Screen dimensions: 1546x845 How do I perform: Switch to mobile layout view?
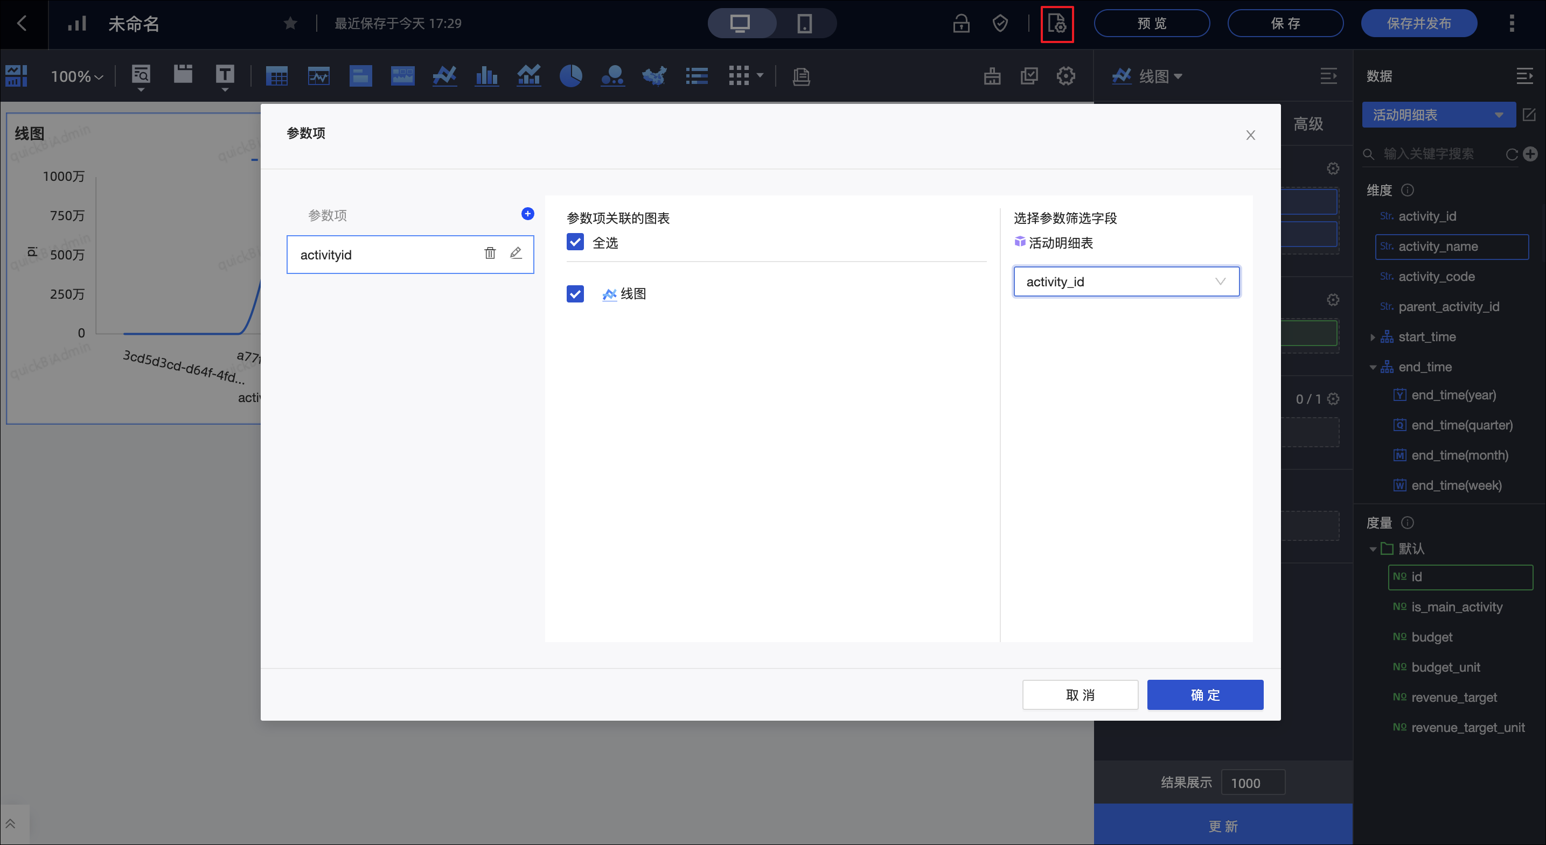pyautogui.click(x=804, y=23)
